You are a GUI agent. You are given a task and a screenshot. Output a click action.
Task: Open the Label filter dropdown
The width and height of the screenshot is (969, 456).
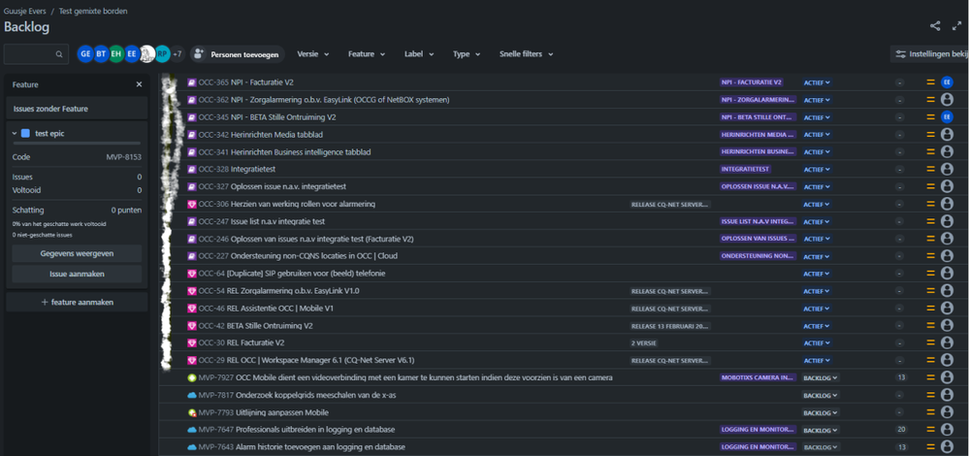coord(419,54)
